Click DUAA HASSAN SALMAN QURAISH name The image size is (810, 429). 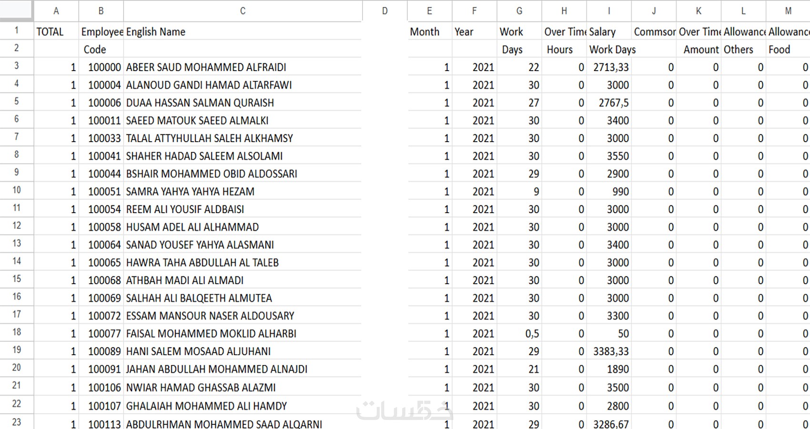point(200,102)
